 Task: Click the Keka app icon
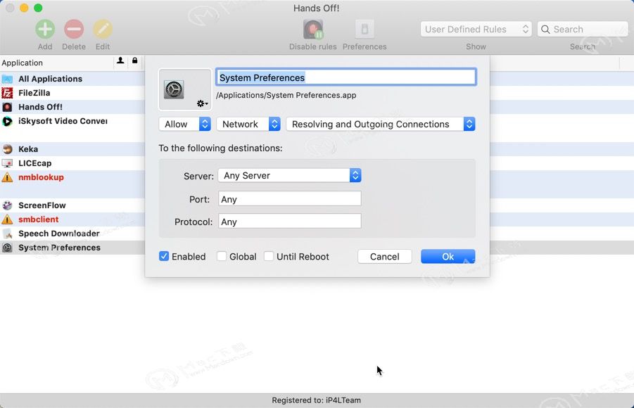click(7, 149)
